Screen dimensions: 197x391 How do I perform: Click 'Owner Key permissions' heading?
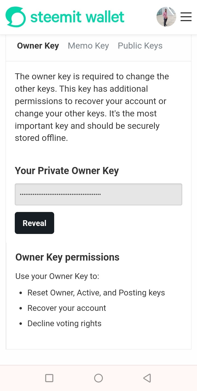click(67, 257)
